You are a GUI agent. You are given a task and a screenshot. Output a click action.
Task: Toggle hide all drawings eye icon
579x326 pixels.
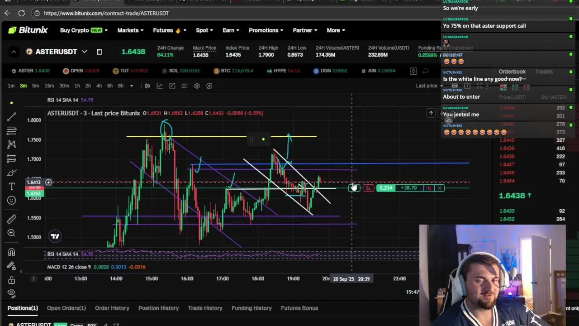tap(12, 293)
